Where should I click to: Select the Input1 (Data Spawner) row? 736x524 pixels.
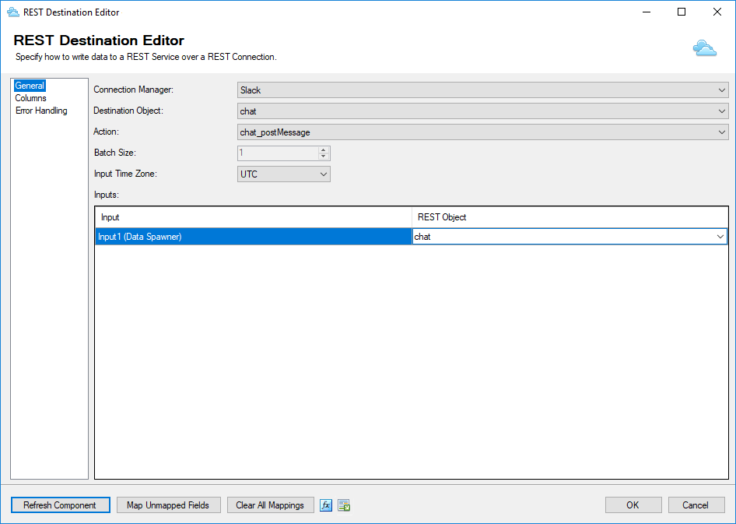click(253, 237)
